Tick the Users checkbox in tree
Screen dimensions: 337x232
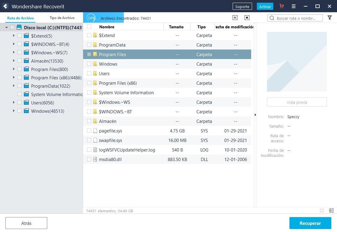click(x=19, y=103)
